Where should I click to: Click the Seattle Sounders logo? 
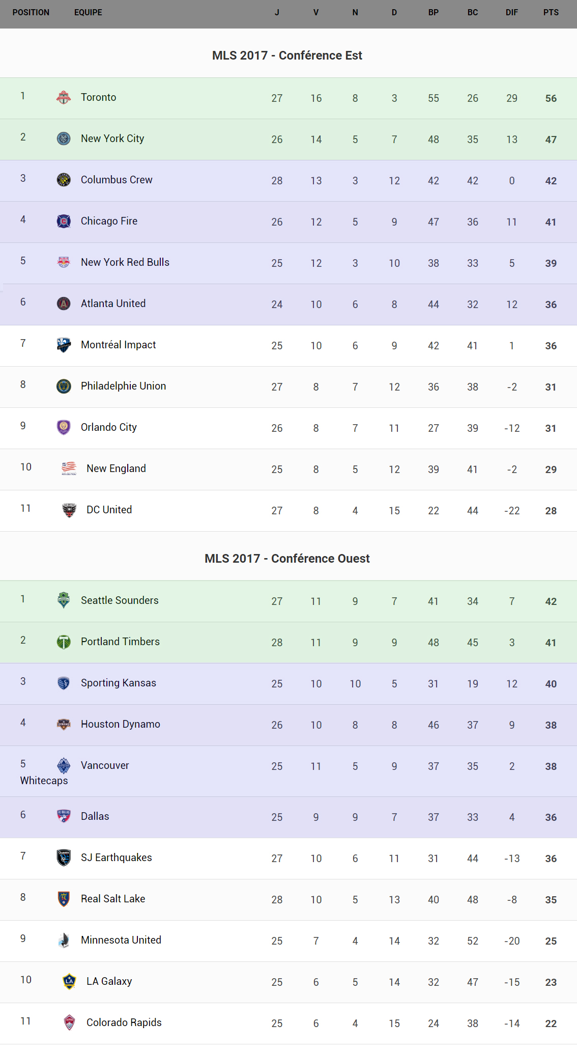[x=64, y=600]
